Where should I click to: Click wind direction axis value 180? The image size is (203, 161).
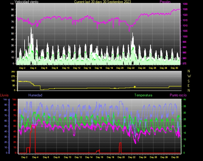click(x=13, y=81)
